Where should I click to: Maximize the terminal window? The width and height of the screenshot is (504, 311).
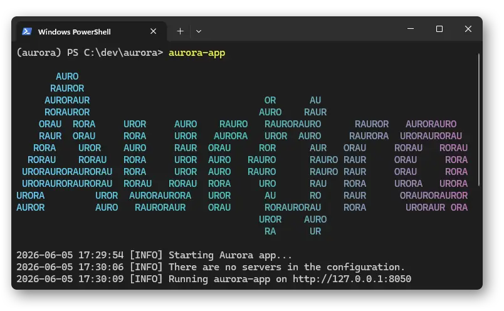pyautogui.click(x=439, y=29)
